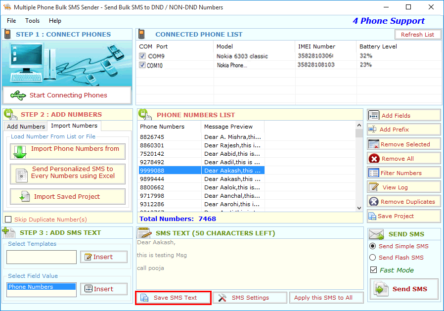Click the phone list scrollbar down arrow

click(x=359, y=208)
